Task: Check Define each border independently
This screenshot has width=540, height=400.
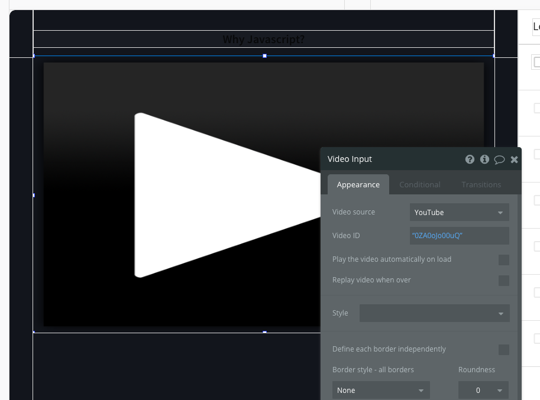Action: pyautogui.click(x=503, y=350)
